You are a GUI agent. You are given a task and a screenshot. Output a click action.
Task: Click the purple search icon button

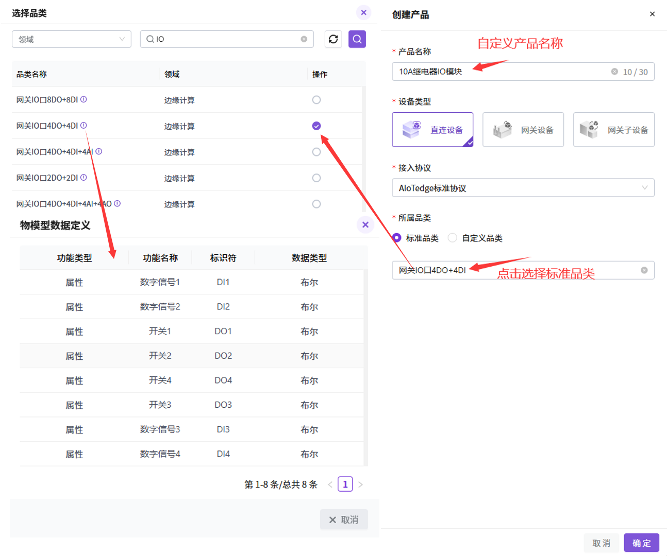pos(357,39)
